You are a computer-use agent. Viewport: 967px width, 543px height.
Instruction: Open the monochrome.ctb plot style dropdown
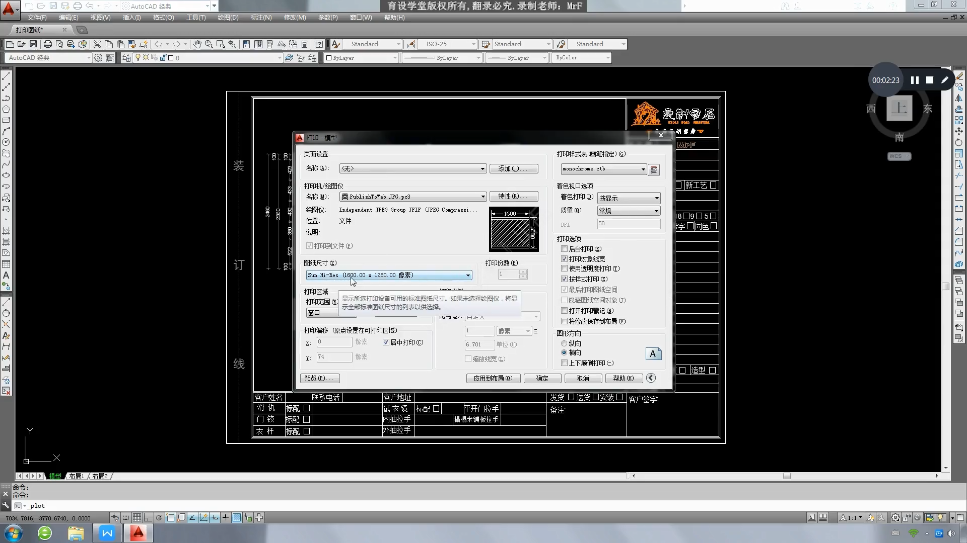point(603,169)
